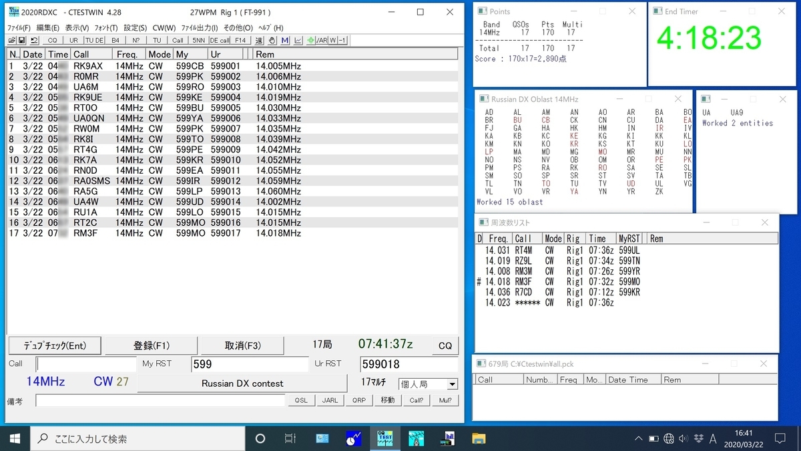Click the 速 speed toolbar icon

[x=259, y=40]
